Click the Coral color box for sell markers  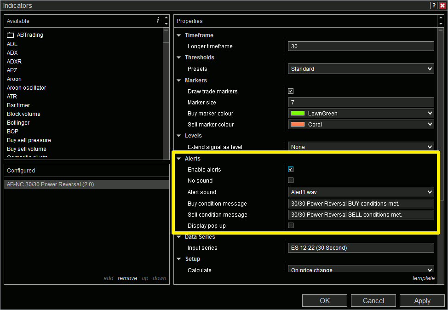click(x=297, y=124)
